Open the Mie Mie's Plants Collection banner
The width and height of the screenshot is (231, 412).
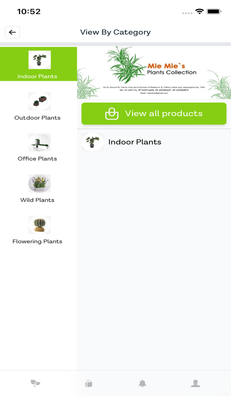[x=154, y=72]
